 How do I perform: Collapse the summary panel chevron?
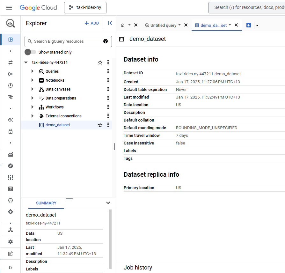(108, 203)
